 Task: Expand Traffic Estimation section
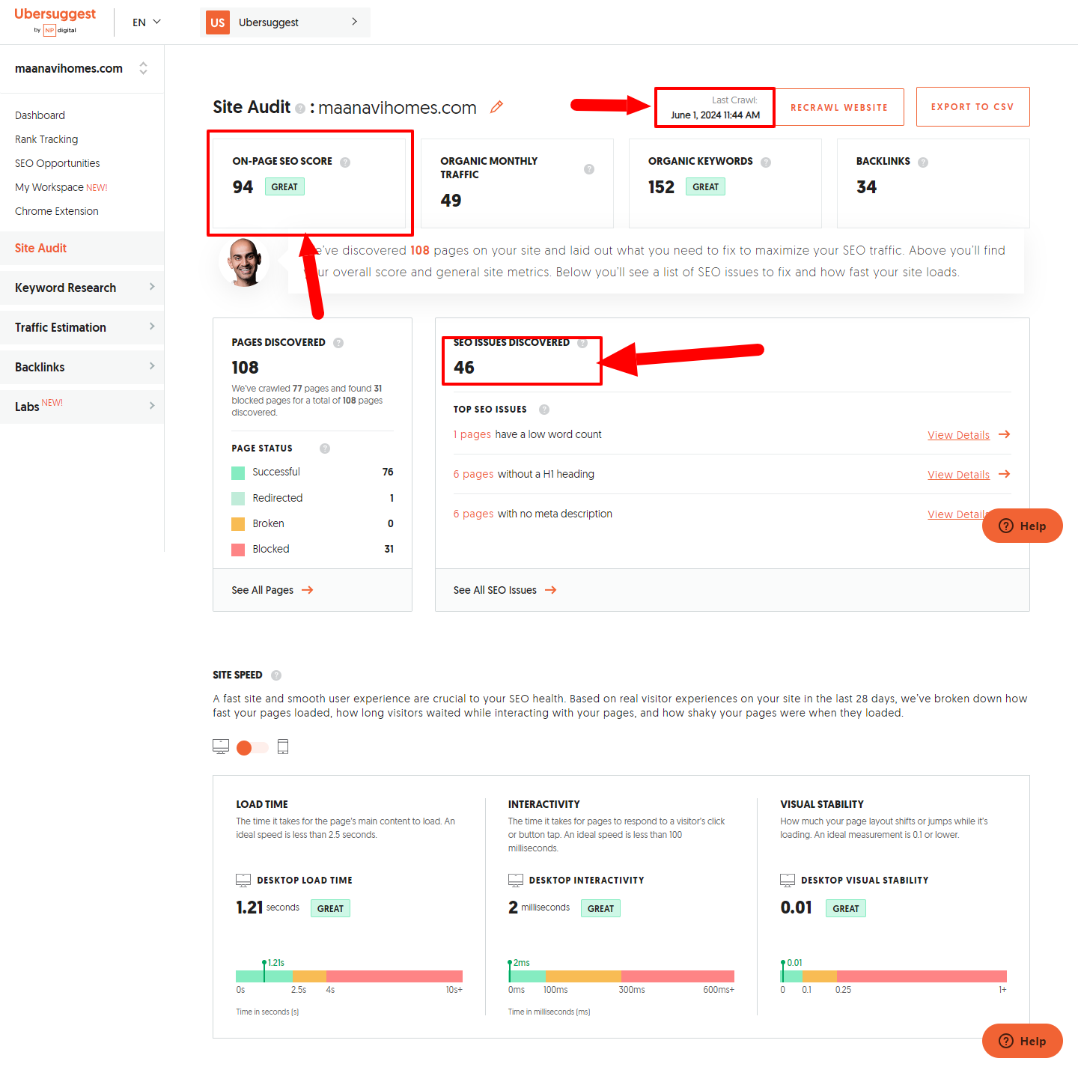82,327
